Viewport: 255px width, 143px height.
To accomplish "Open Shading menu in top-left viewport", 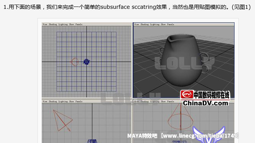I will 53,24.
